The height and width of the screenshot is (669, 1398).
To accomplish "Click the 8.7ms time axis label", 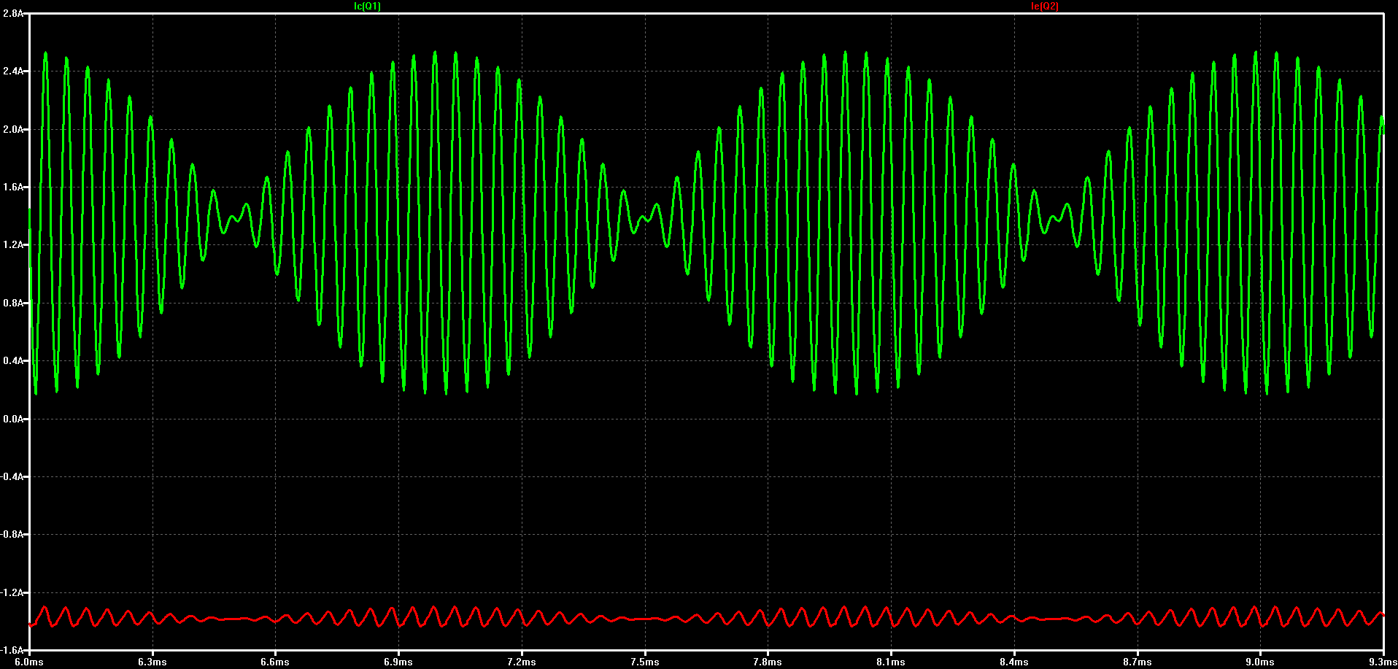I will [x=1137, y=662].
